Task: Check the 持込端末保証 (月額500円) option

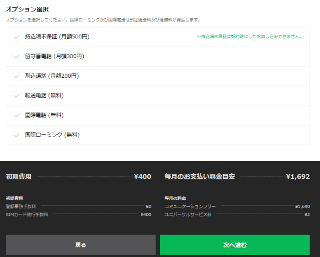Action: pos(16,37)
